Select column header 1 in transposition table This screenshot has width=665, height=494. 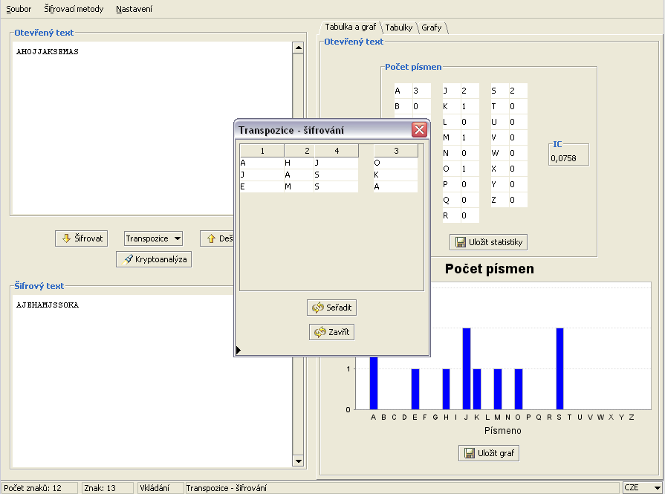click(262, 151)
